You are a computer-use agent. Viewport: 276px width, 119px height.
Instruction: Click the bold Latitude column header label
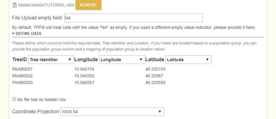point(155,59)
